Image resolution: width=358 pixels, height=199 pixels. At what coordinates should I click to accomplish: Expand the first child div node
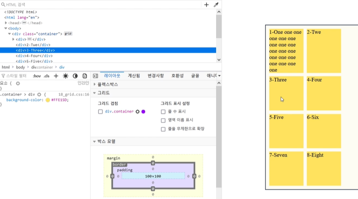(x=13, y=39)
